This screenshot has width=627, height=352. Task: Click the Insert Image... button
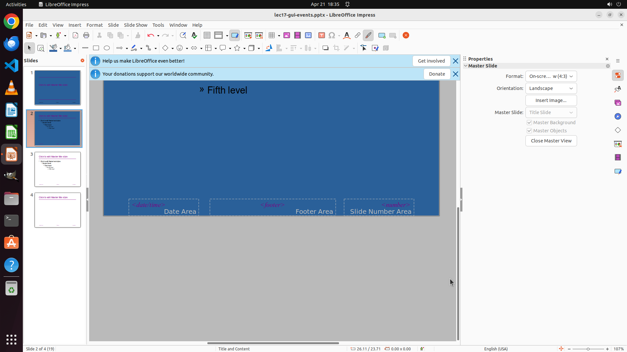coord(551,100)
